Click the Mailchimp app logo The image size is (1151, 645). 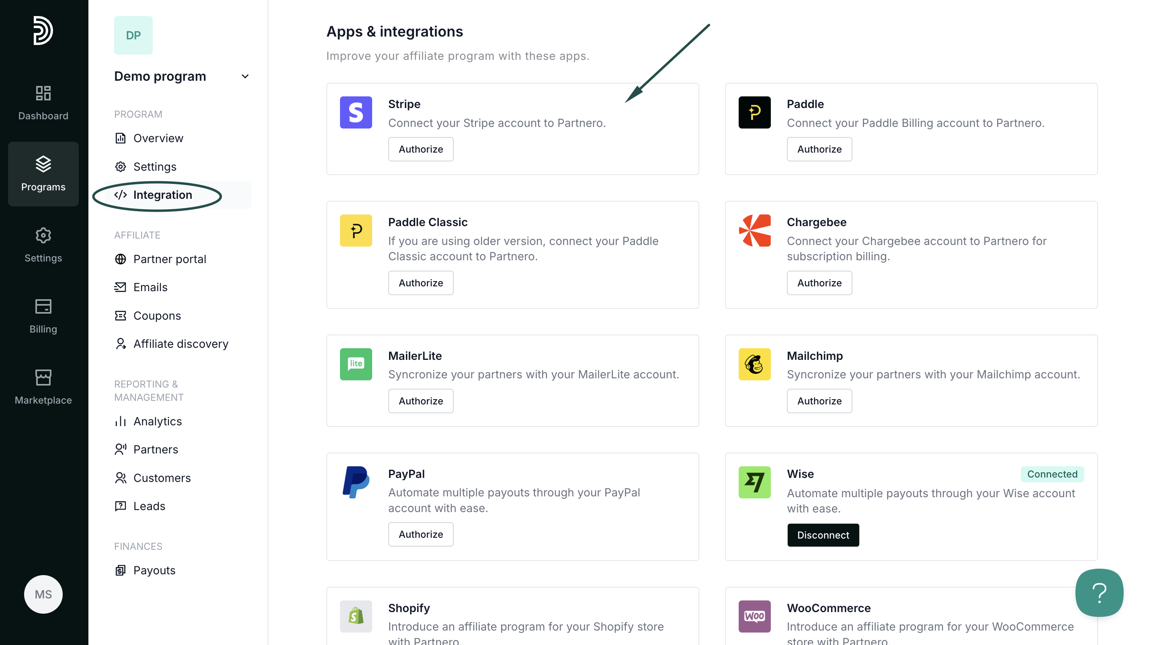pyautogui.click(x=754, y=364)
